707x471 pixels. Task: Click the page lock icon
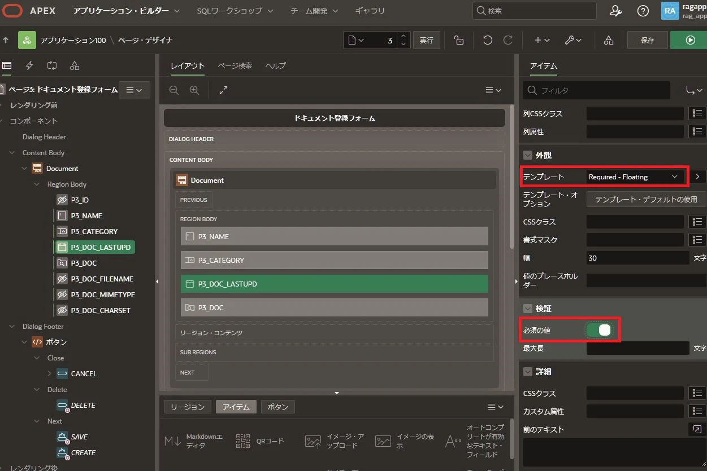[459, 40]
